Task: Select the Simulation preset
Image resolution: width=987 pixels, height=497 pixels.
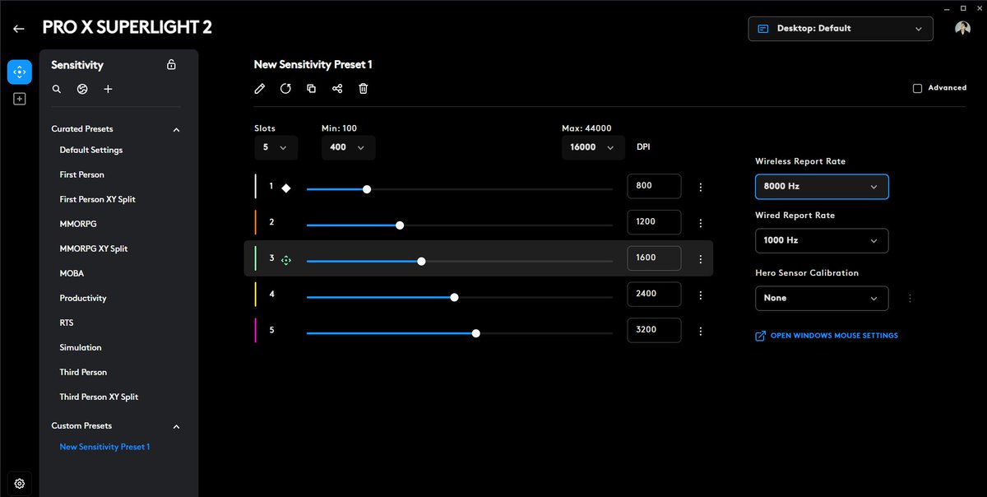Action: pos(81,348)
